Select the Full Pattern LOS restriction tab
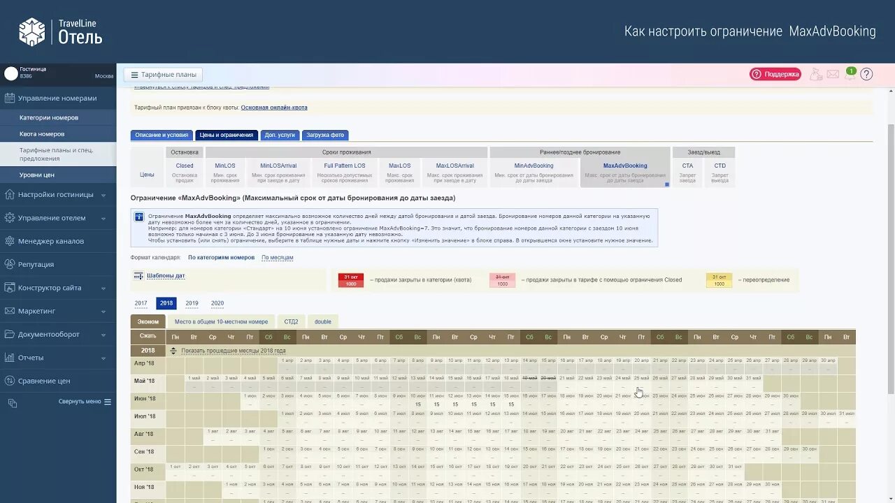Viewport: 895px width, 503px height. pyautogui.click(x=345, y=173)
